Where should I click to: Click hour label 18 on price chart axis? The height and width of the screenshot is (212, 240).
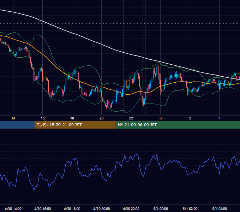tap(72, 118)
